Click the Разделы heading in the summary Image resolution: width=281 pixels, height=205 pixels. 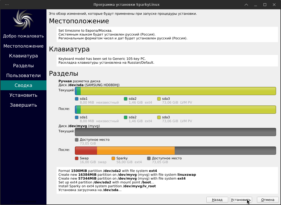tap(64, 74)
